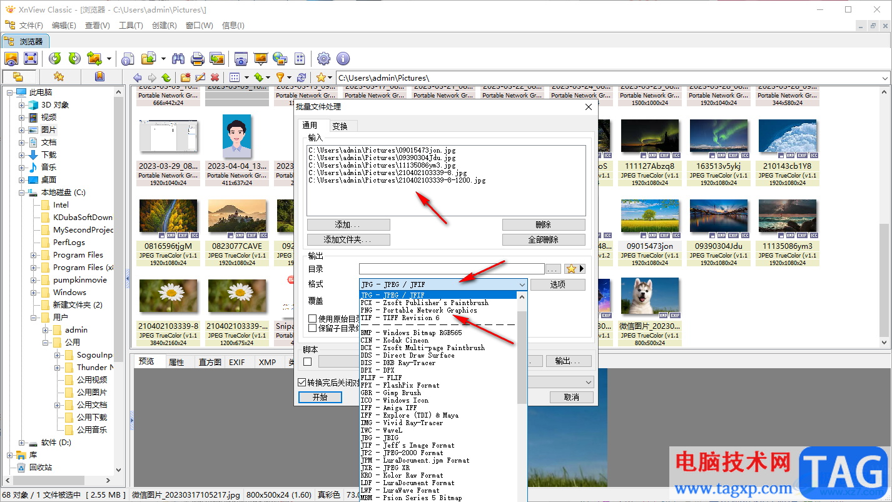
Task: Switch to the 变换 tab in dialog
Action: pos(340,126)
